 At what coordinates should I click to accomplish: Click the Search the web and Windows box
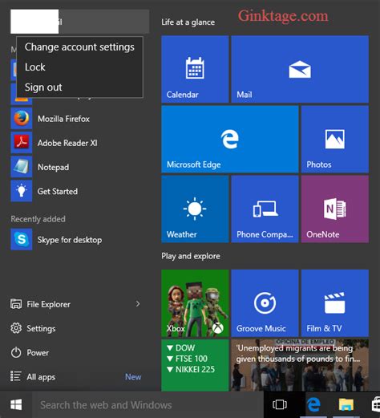tap(148, 405)
